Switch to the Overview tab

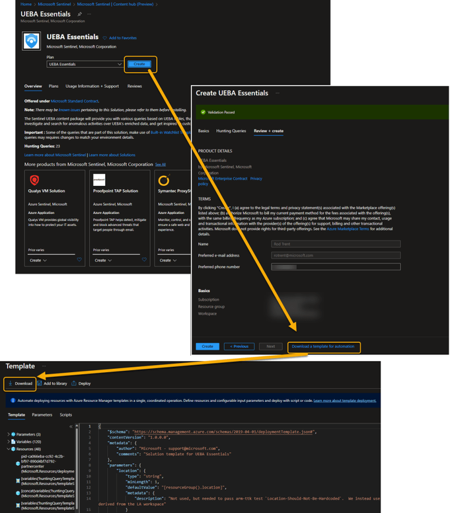click(33, 87)
